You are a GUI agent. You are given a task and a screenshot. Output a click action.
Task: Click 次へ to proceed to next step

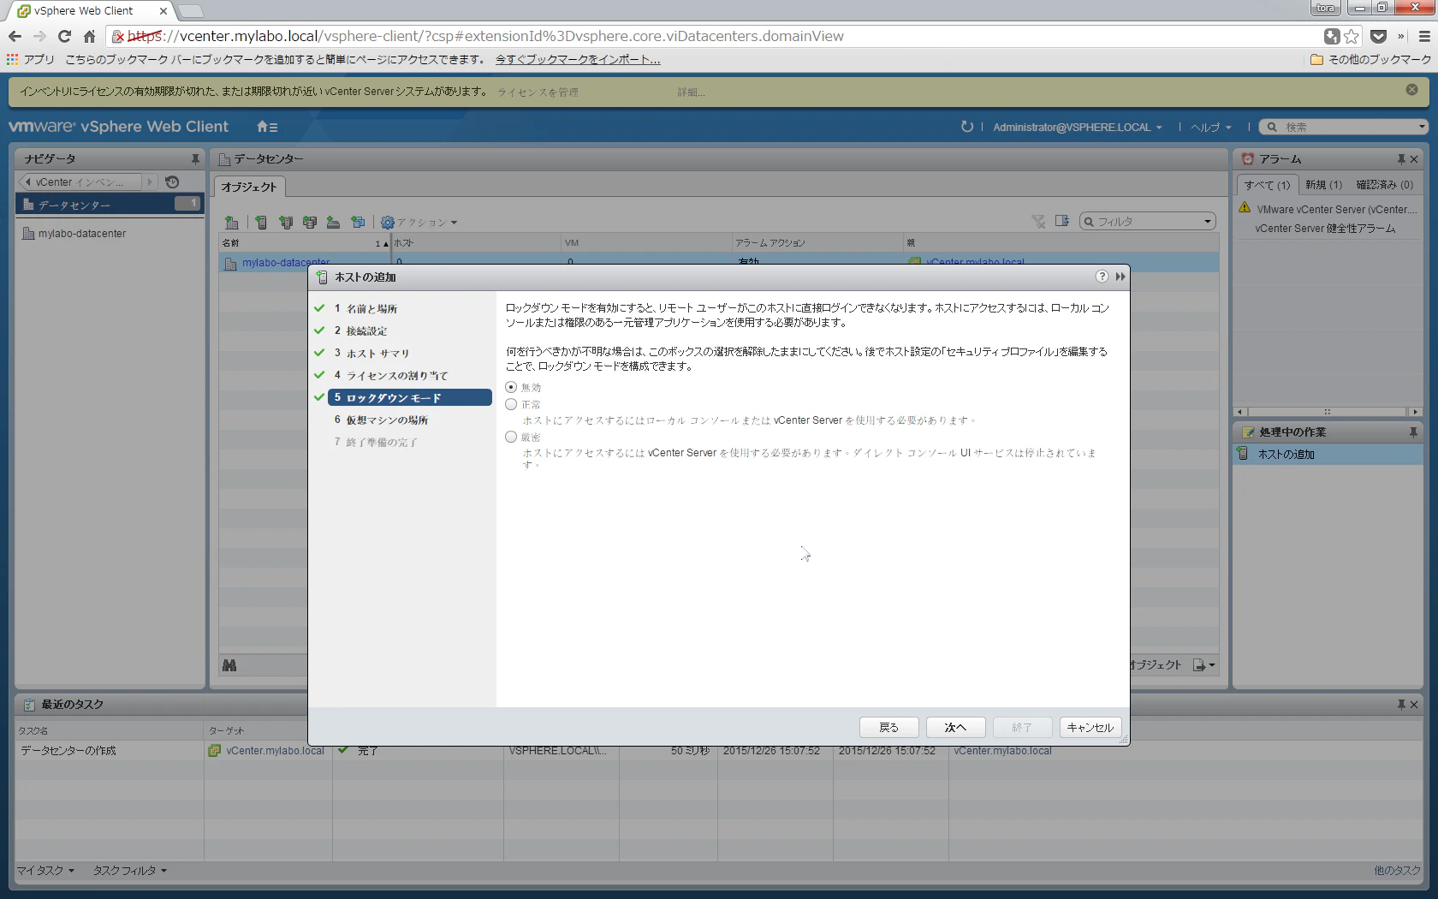(955, 727)
